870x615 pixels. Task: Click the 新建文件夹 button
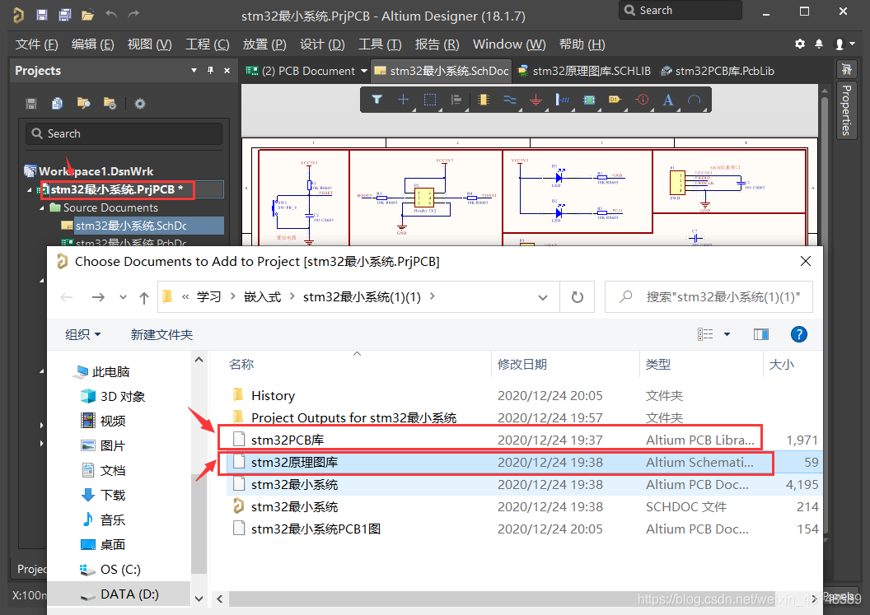coord(161,334)
